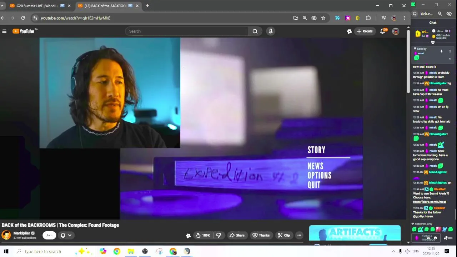Close the BACK of the BACKROOMS tab

pyautogui.click(x=137, y=6)
